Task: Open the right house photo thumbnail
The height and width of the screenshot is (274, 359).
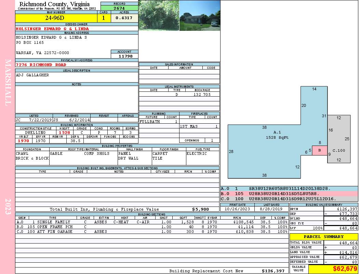Action: coord(200,15)
